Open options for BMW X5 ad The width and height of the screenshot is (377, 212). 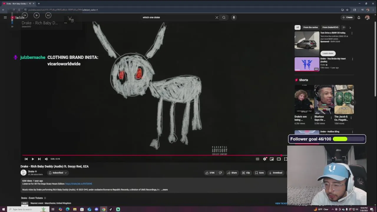(x=352, y=33)
